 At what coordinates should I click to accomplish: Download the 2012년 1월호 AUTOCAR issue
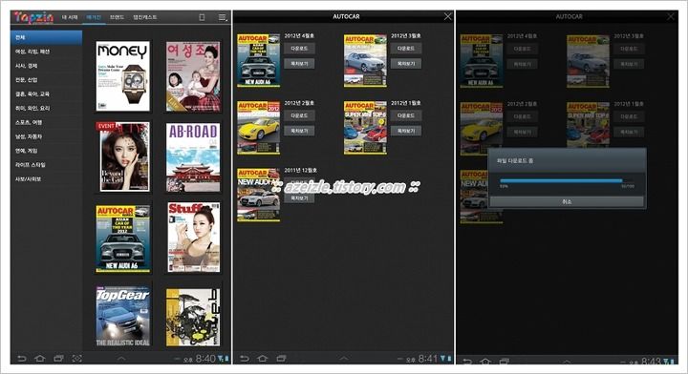click(x=406, y=115)
